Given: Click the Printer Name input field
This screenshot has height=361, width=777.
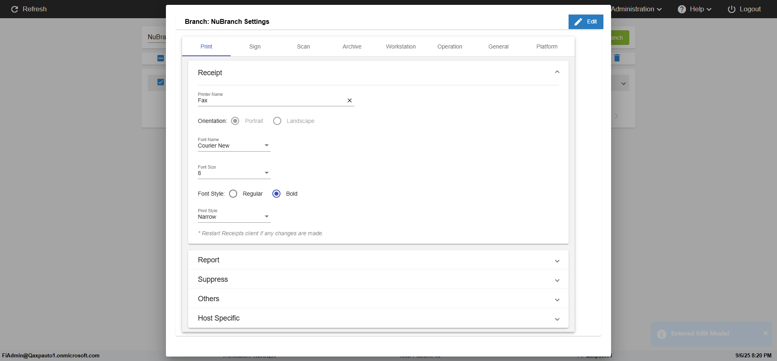Looking at the screenshot, I should (x=270, y=101).
